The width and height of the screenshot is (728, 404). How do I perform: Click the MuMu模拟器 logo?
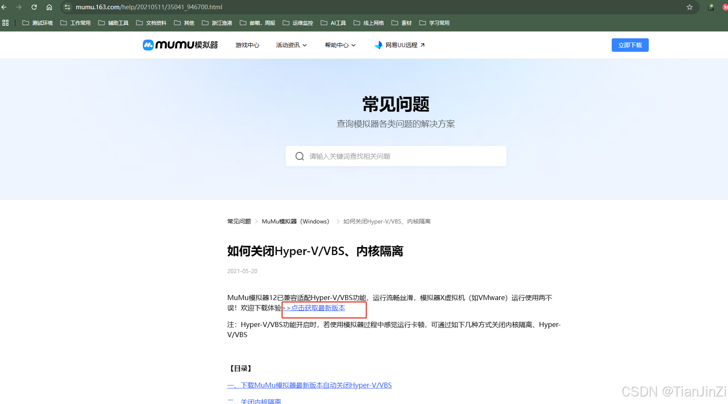pos(180,45)
